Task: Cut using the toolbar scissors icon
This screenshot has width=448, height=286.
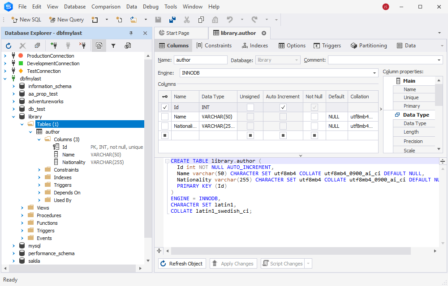Action: click(x=187, y=19)
